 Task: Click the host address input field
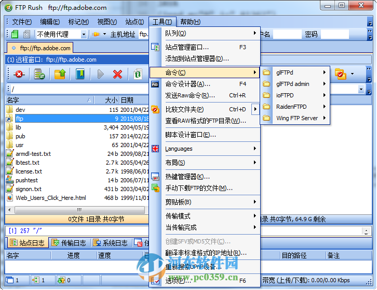pos(143,34)
